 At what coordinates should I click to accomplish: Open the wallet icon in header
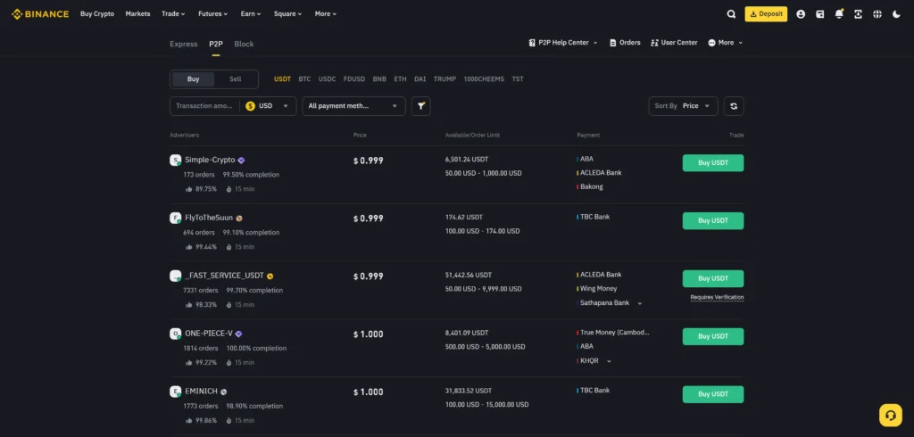(x=819, y=14)
